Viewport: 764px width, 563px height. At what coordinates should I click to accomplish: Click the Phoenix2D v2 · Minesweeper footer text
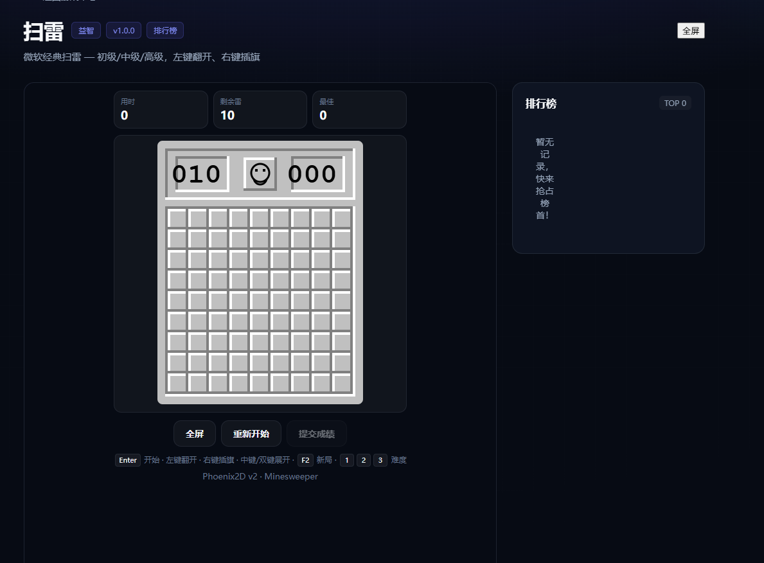click(x=260, y=476)
